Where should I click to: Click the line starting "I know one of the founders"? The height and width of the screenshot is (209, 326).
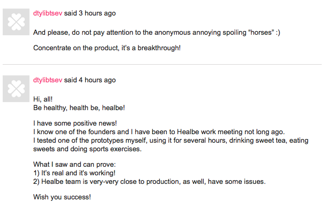[x=159, y=132]
